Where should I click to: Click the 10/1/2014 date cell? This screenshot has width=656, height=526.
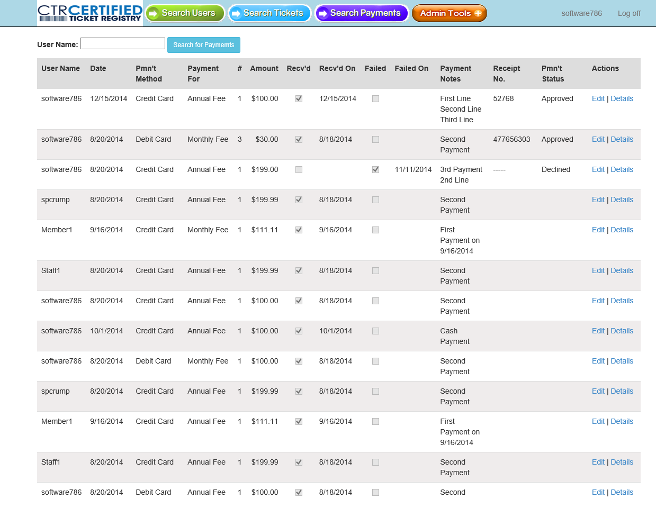[106, 331]
